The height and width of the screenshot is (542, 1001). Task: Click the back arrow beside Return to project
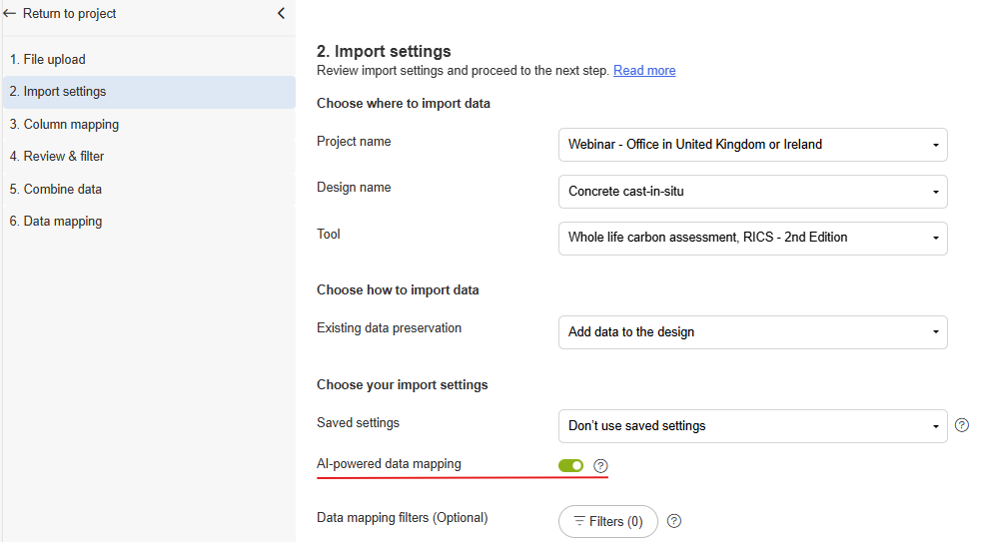pyautogui.click(x=10, y=14)
